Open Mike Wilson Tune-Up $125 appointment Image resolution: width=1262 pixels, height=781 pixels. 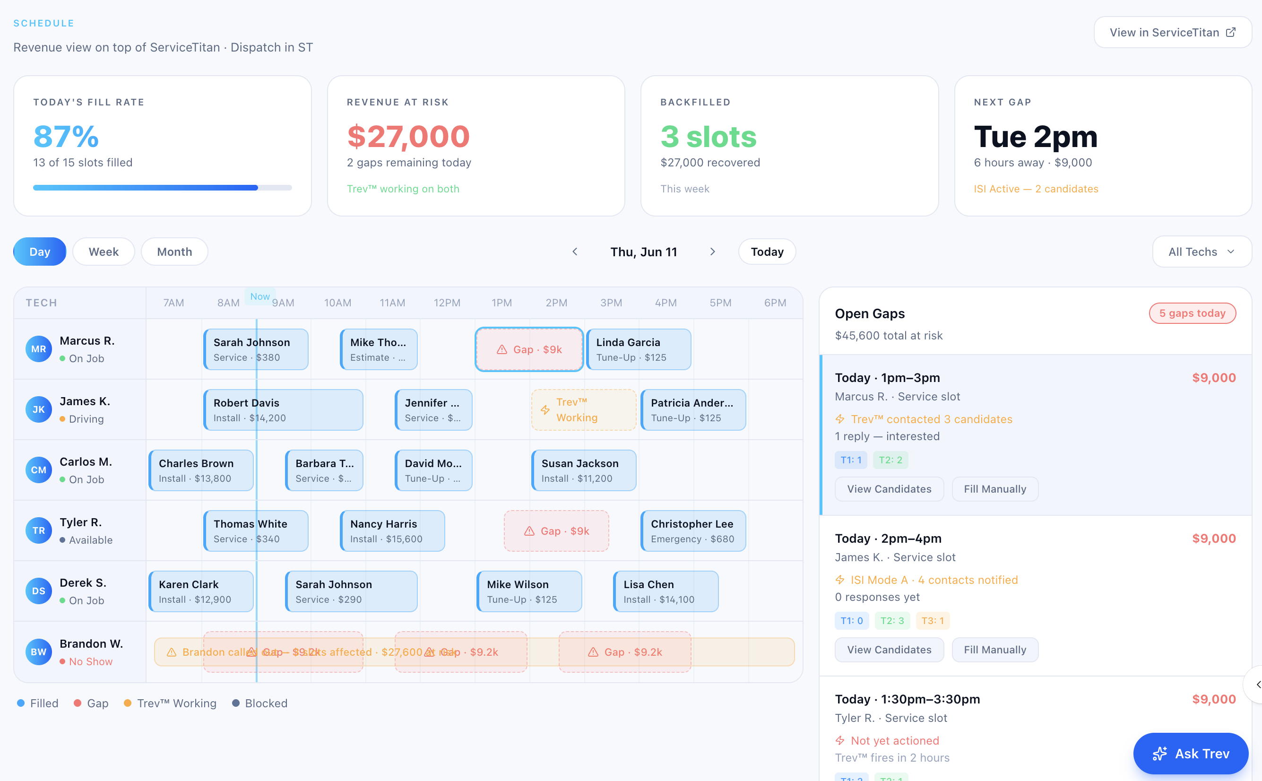click(529, 591)
